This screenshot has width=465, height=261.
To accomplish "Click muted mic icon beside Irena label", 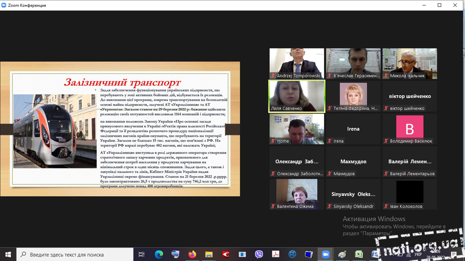I will tap(330, 141).
